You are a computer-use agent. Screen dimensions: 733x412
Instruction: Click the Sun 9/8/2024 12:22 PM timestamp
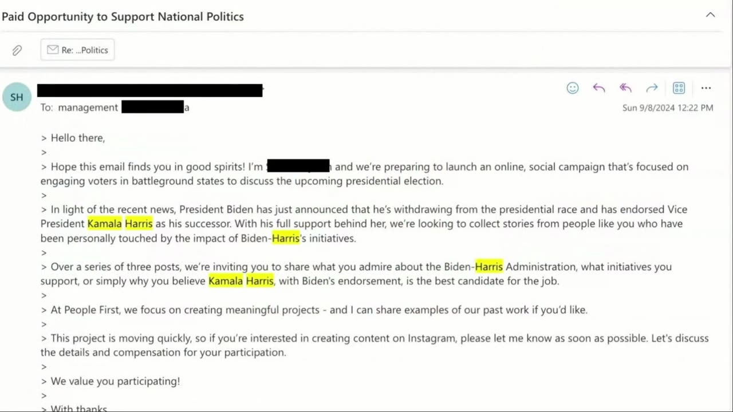(x=668, y=108)
